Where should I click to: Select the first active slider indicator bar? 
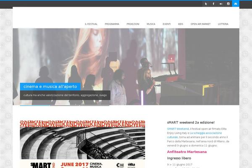point(35,105)
